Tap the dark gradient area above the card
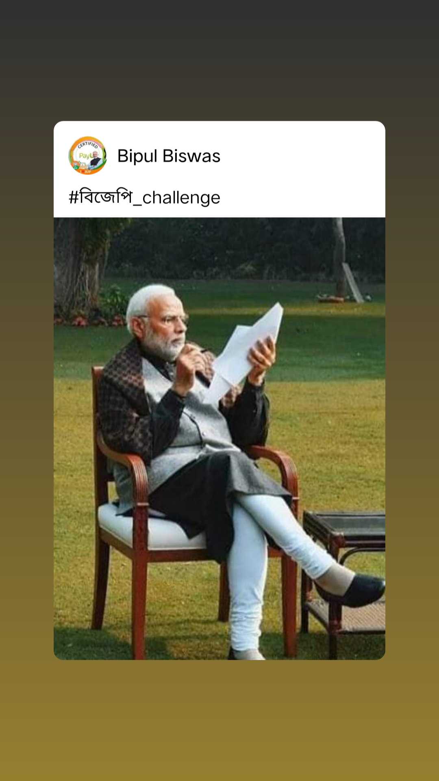Image resolution: width=439 pixels, height=781 pixels. click(x=219, y=60)
